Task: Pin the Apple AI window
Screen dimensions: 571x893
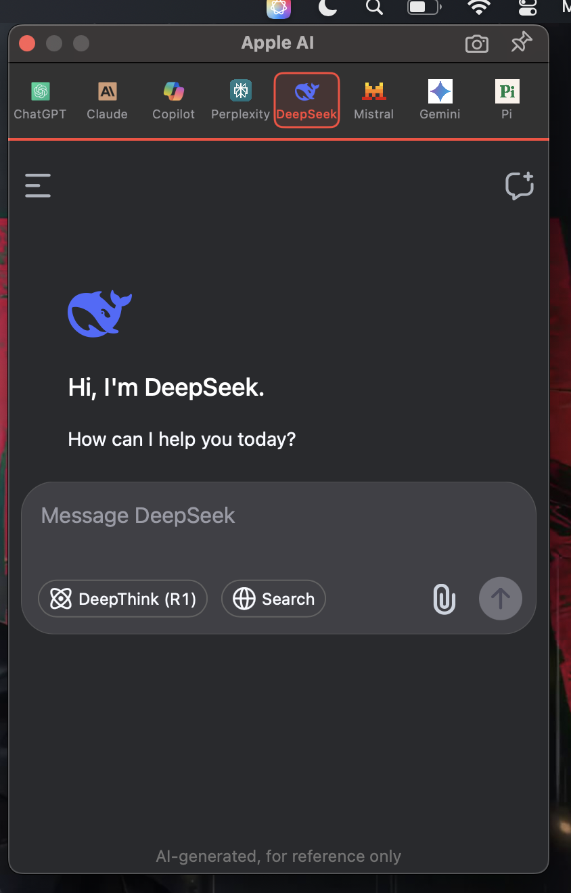Action: pyautogui.click(x=521, y=43)
